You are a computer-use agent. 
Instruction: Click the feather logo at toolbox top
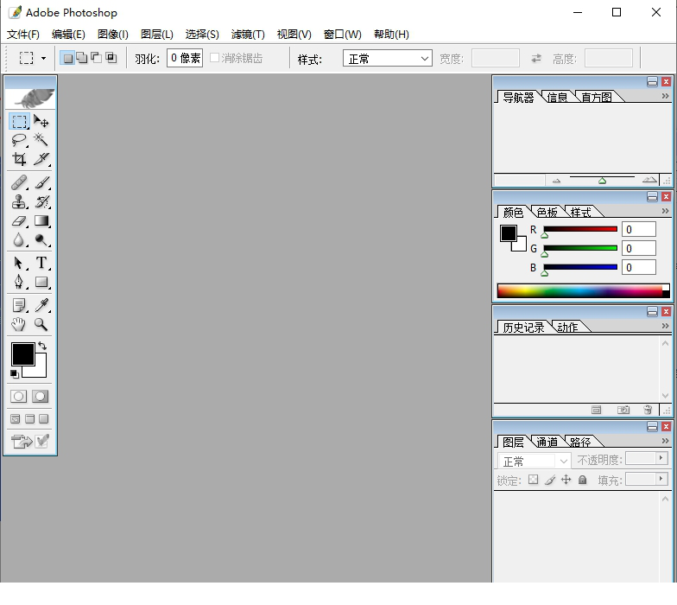tap(30, 97)
